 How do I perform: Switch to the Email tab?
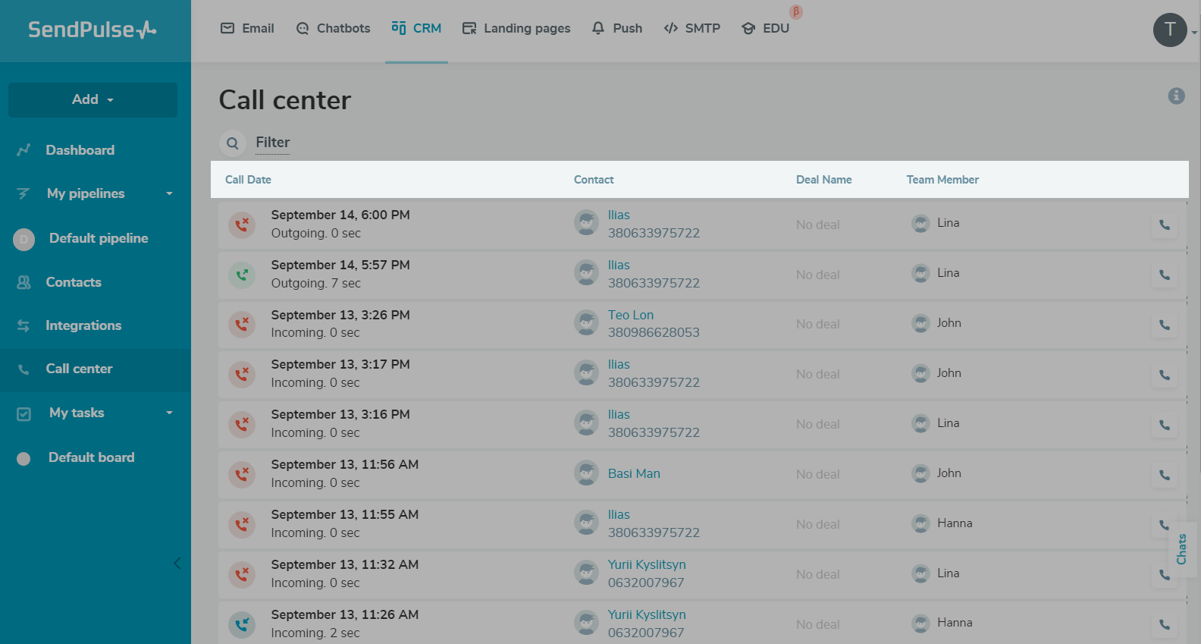(x=247, y=28)
